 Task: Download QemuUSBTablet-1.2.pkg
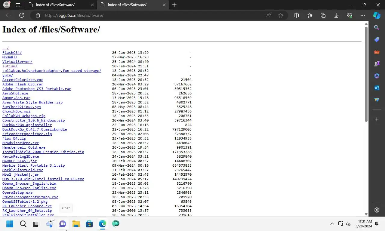pyautogui.click(x=25, y=202)
